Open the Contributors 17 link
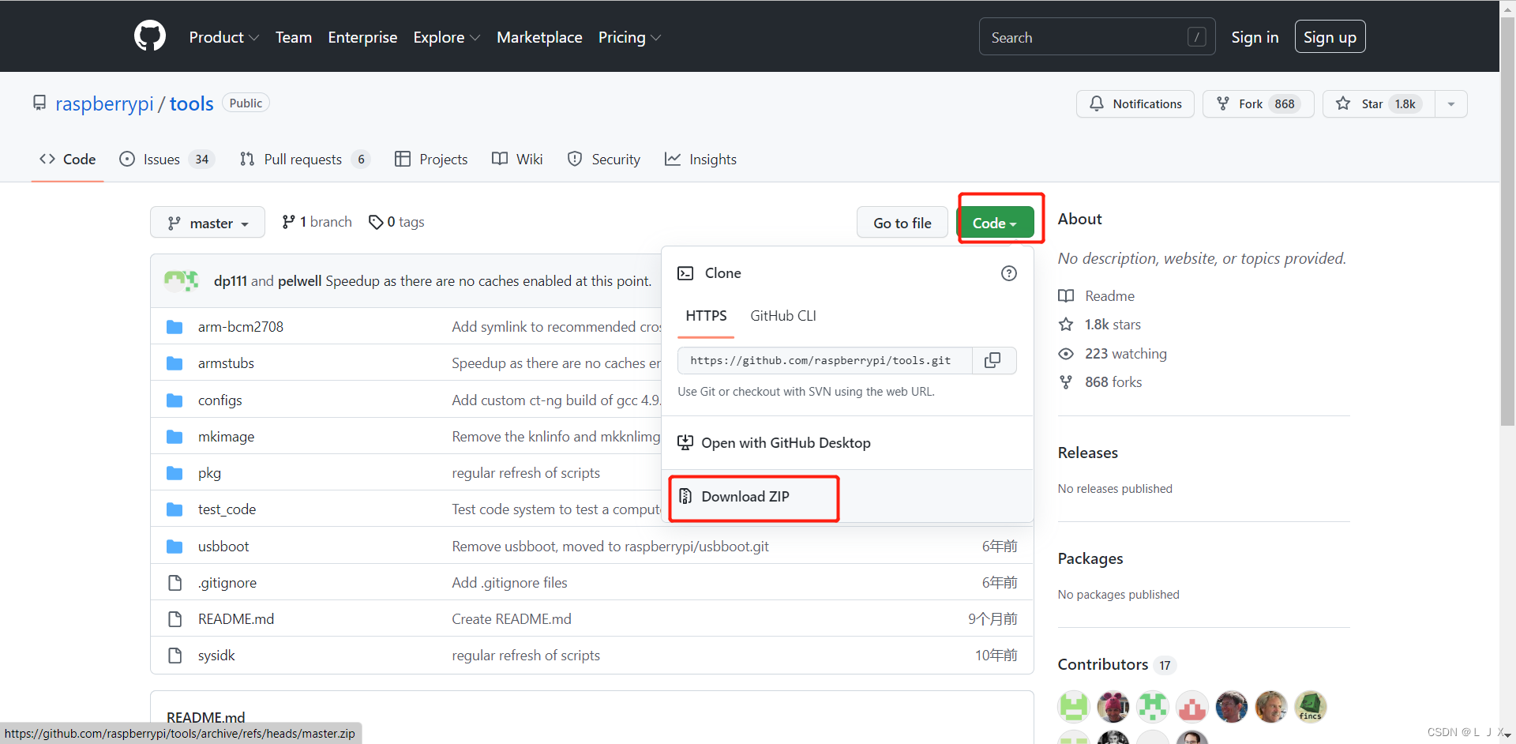Image resolution: width=1516 pixels, height=744 pixels. point(1116,665)
